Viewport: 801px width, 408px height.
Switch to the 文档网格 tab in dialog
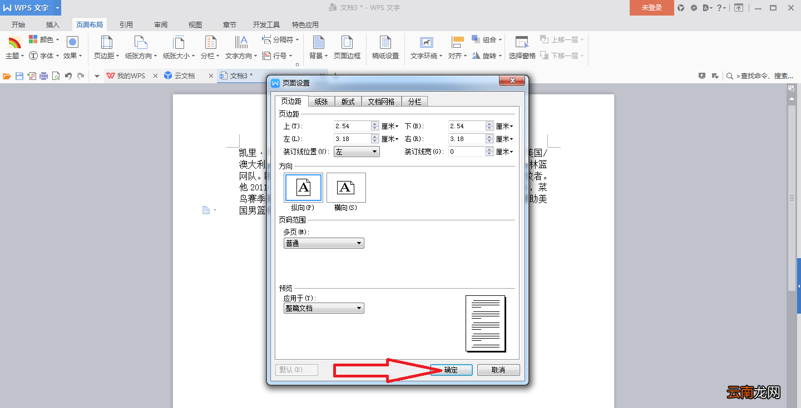382,101
